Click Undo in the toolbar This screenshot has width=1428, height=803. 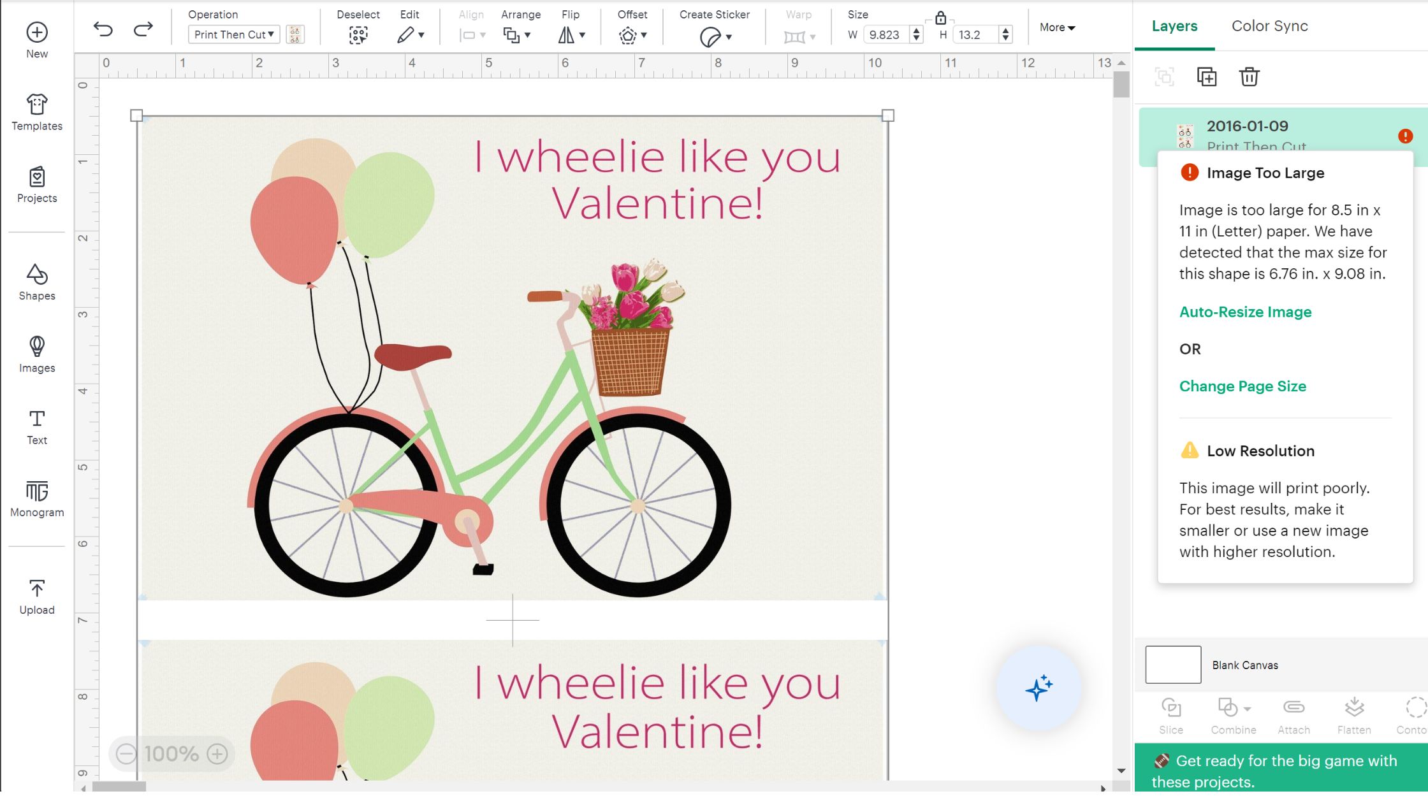click(104, 29)
